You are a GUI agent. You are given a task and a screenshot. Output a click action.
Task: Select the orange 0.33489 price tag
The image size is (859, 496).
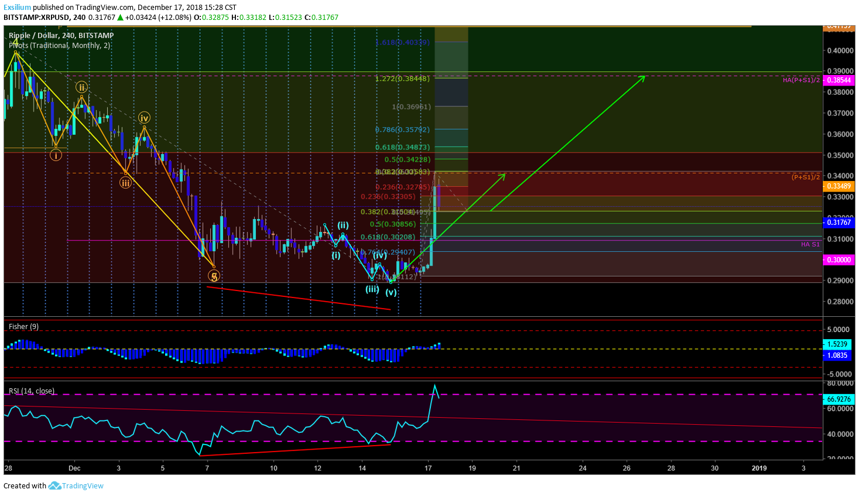pyautogui.click(x=839, y=186)
